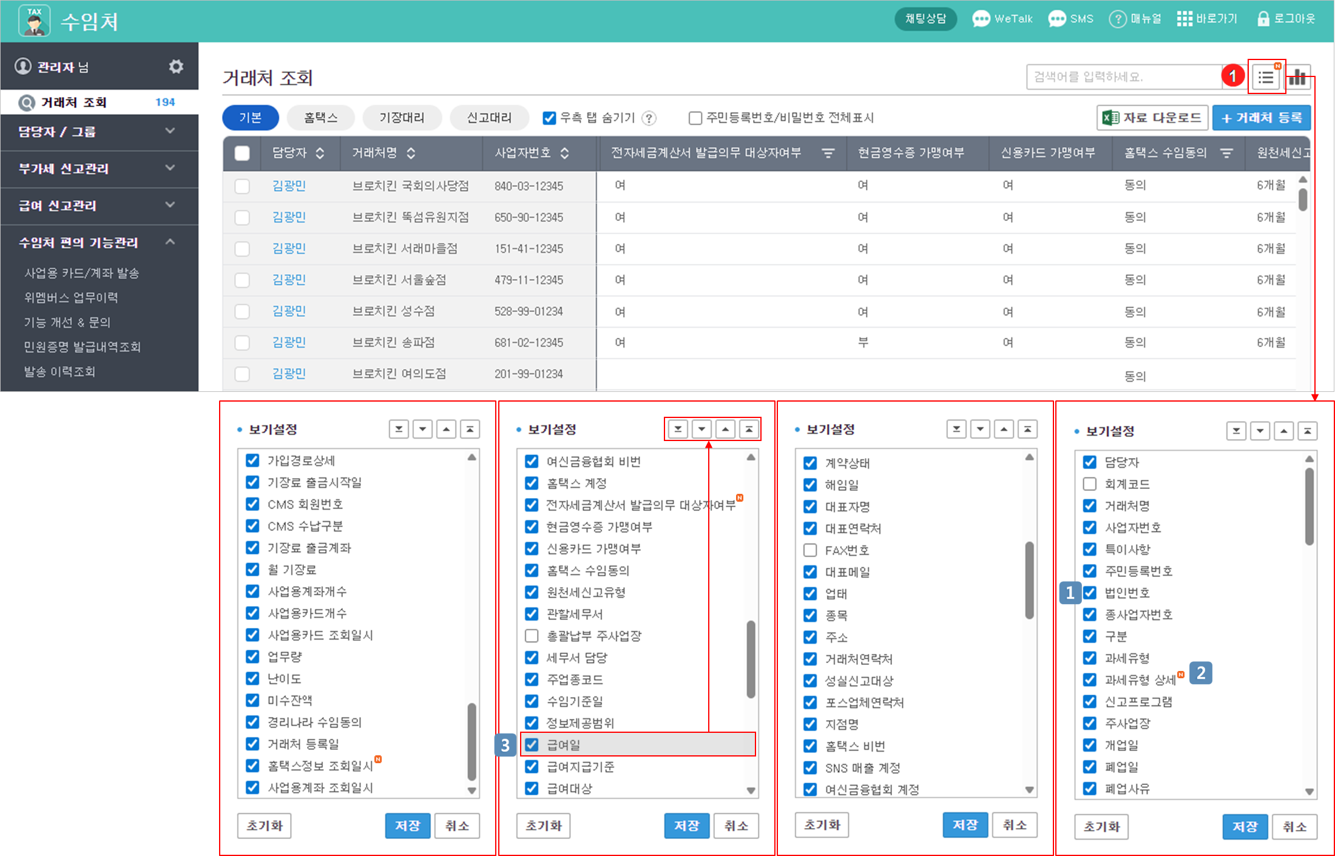Filter 홈택스 수임동의 column

point(1226,153)
